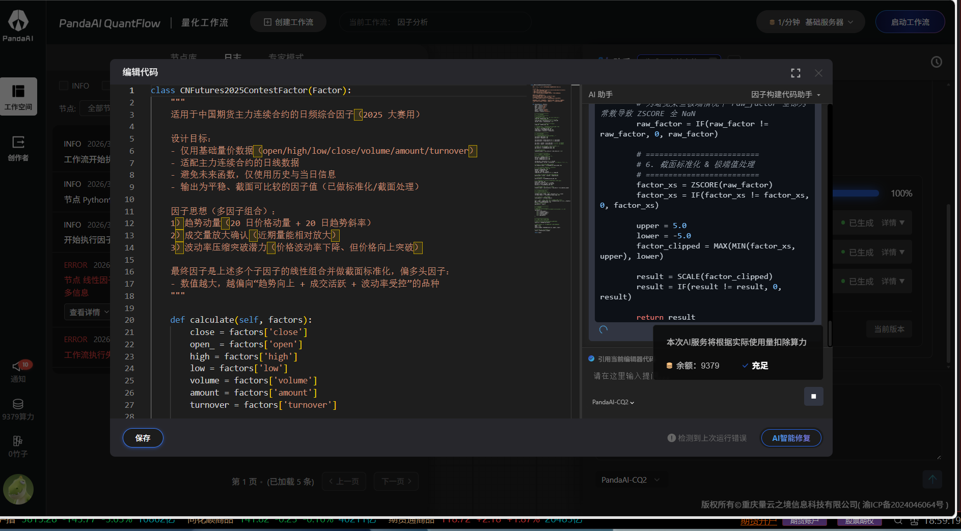Click the stop generation square button

tap(813, 396)
